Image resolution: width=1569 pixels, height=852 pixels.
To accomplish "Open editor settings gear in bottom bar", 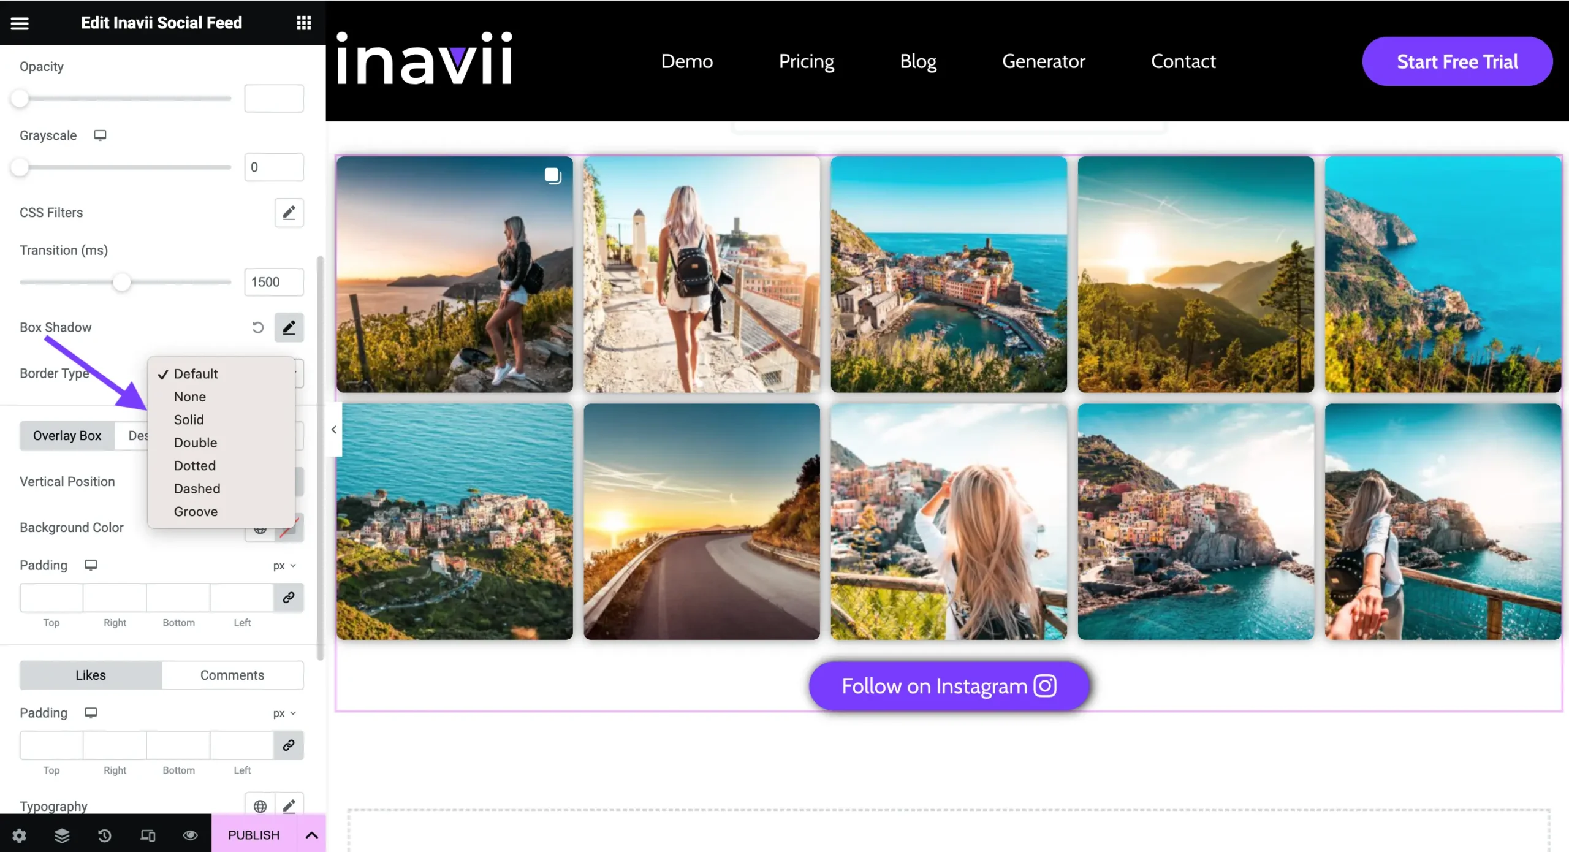I will 19,835.
